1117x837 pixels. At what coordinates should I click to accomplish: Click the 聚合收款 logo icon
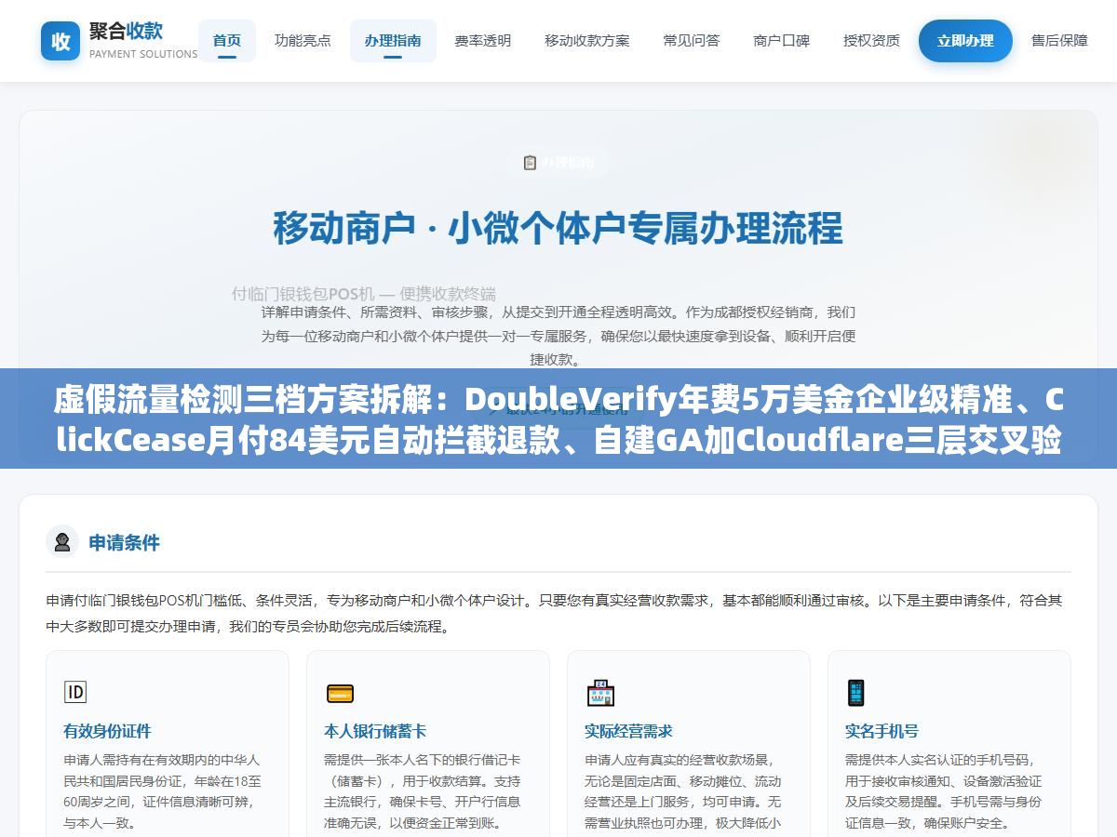(x=61, y=41)
